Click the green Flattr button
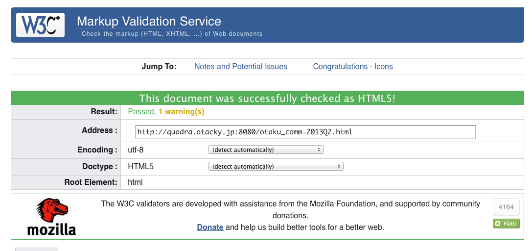This screenshot has height=251, width=532. point(506,224)
